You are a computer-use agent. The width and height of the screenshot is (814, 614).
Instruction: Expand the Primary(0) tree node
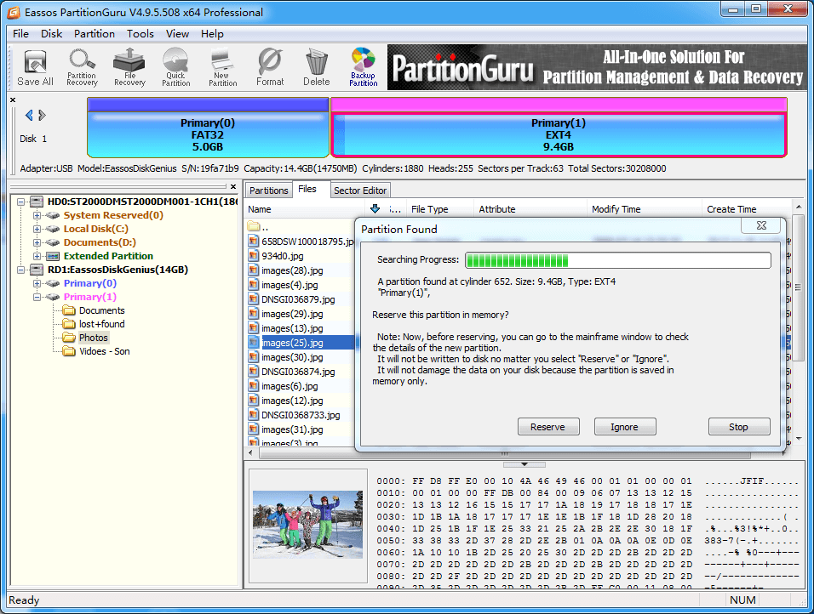[x=37, y=284]
